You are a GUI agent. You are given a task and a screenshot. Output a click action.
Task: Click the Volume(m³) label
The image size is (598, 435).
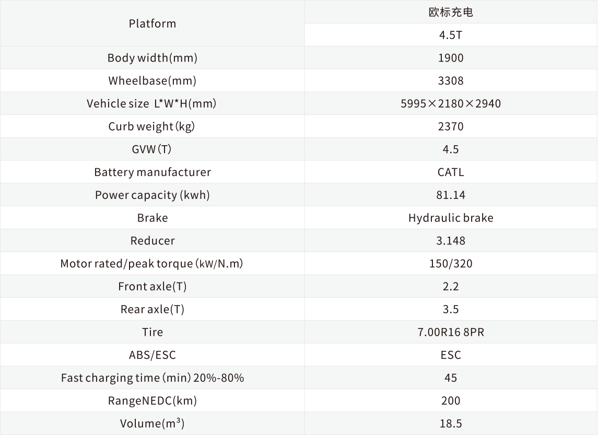tap(152, 424)
